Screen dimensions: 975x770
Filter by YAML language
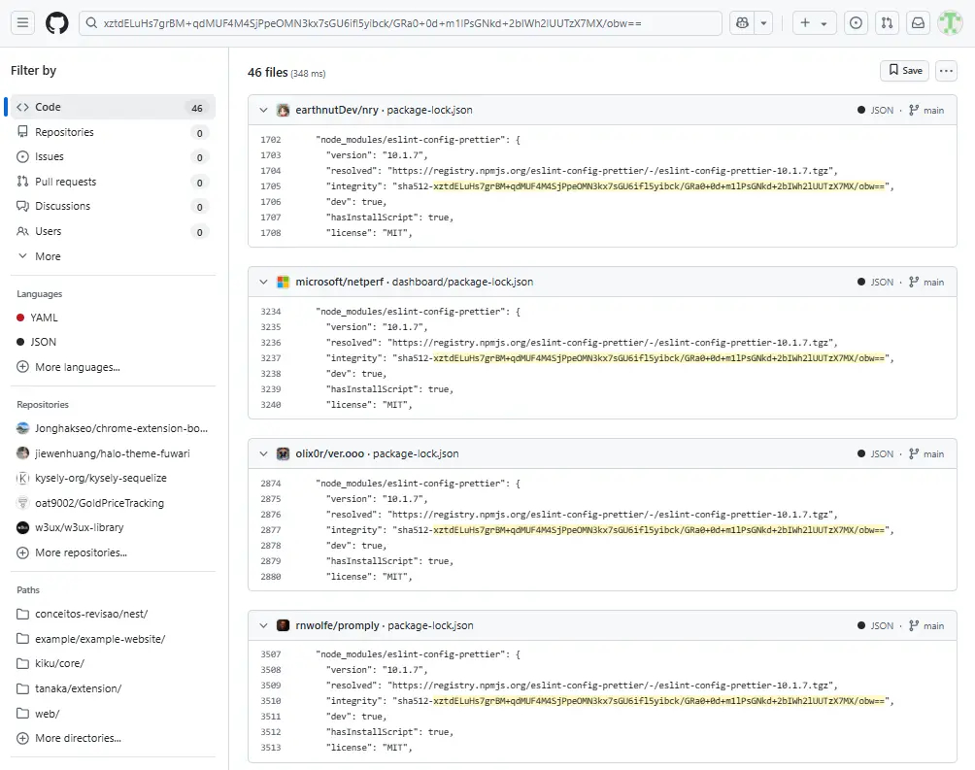click(x=44, y=318)
